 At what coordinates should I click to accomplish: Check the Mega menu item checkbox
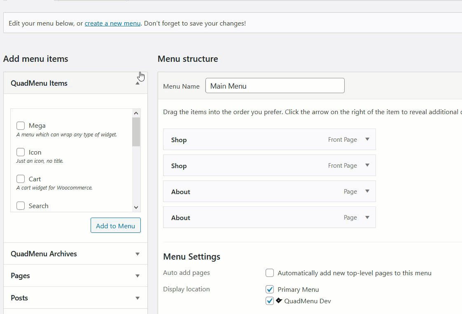[x=21, y=126]
